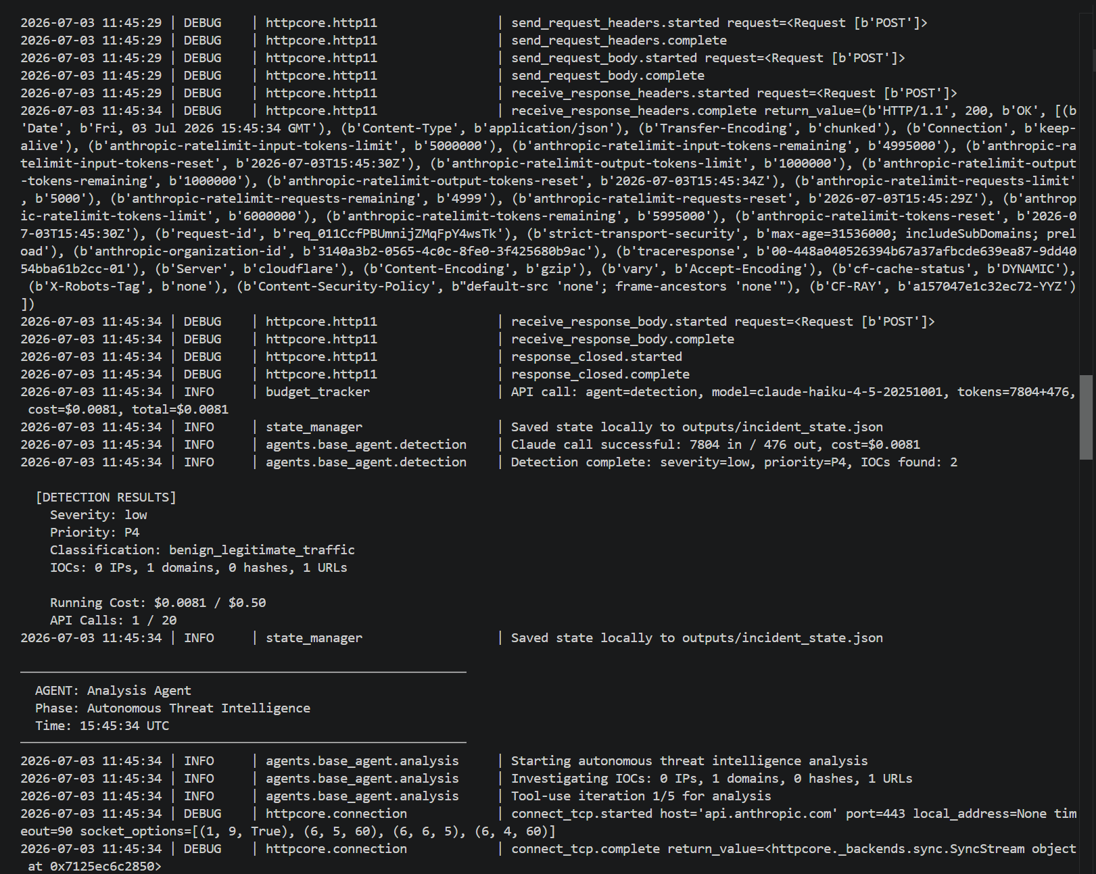Click the 'AGENT: Analysis Agent' line
Image resolution: width=1096 pixels, height=874 pixels.
[x=113, y=691]
